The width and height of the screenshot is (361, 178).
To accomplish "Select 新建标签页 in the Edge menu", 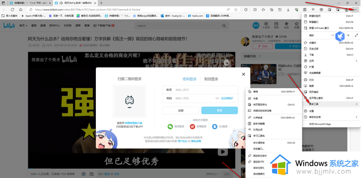I will click(331, 16).
